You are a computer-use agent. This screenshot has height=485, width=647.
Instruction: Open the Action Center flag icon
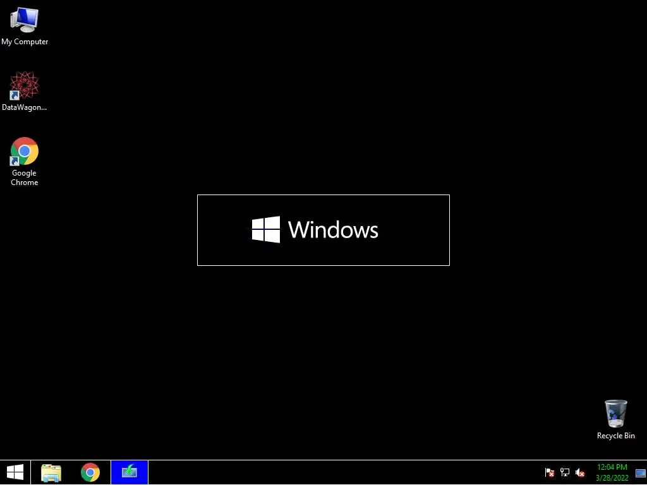click(x=550, y=472)
